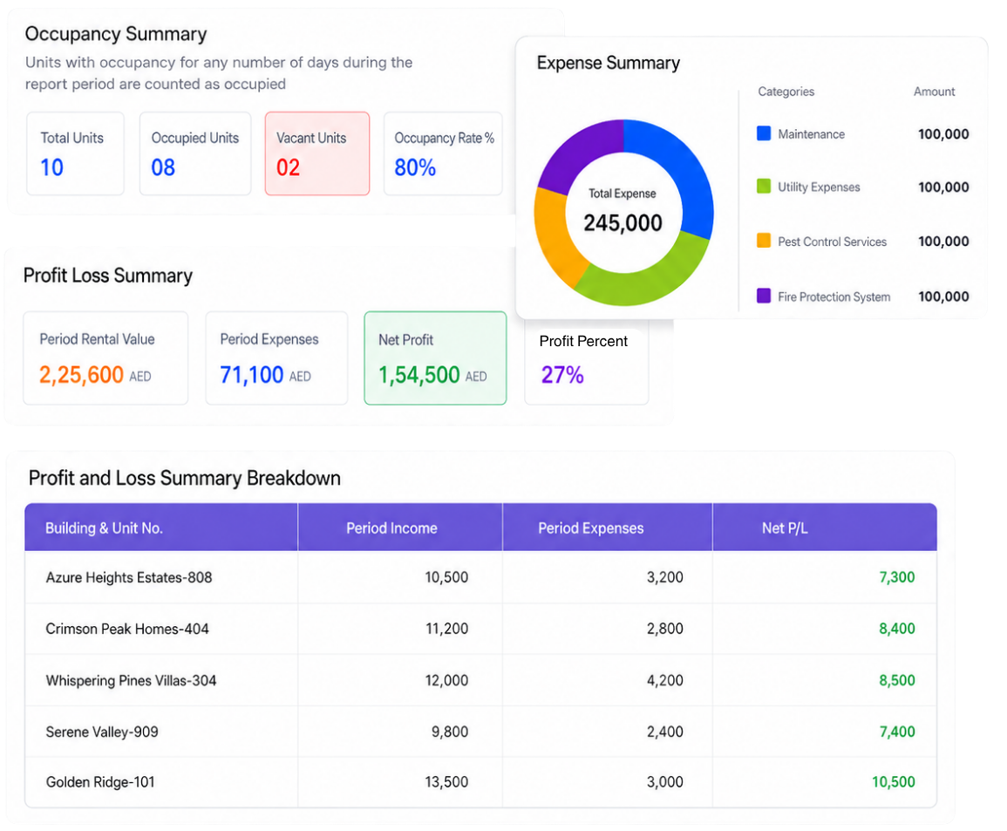Screen dimensions: 1007x831
Task: Click period income value 13,500
Action: point(446,782)
